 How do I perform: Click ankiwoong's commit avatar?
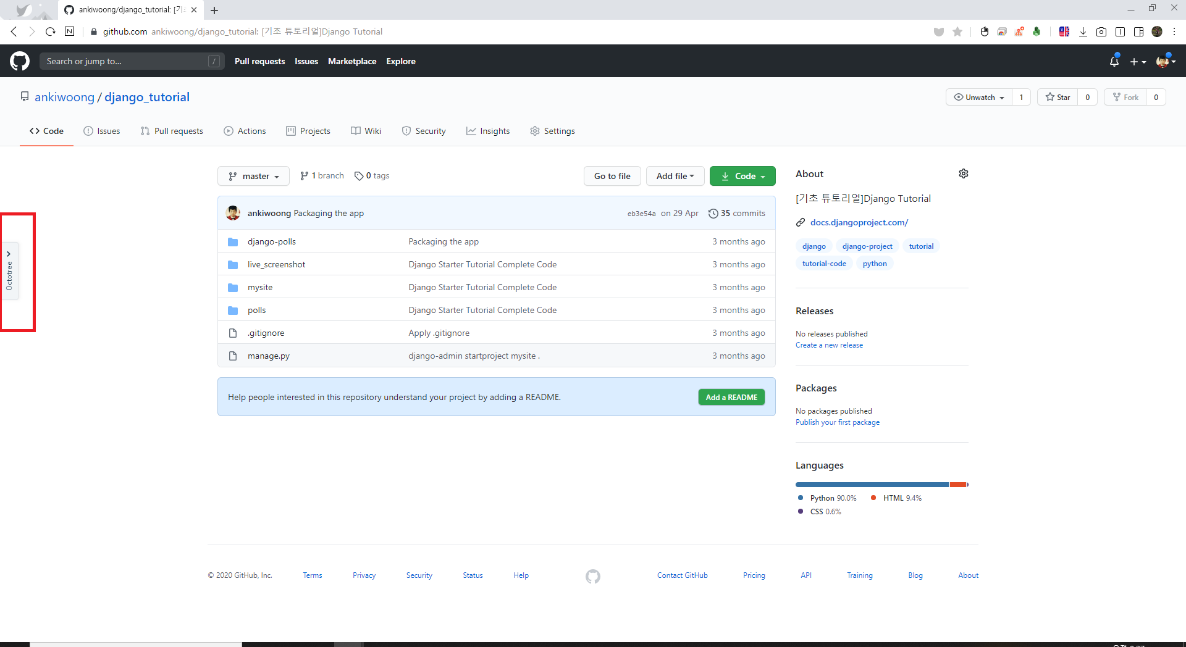pyautogui.click(x=233, y=213)
